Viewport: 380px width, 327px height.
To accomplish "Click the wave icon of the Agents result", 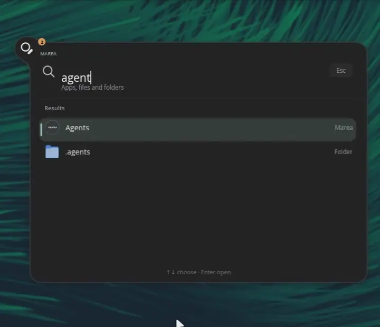I will [52, 128].
